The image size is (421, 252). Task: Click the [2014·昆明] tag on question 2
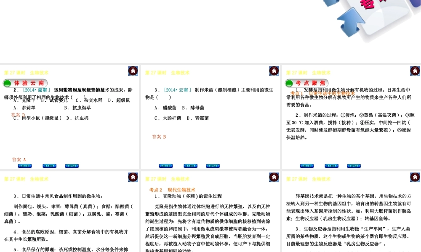click(x=37, y=90)
